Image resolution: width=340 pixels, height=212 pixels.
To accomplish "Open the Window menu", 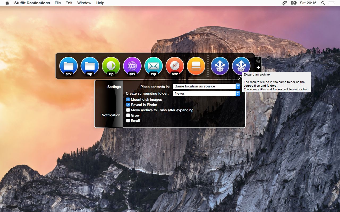I will pyautogui.click(x=84, y=3).
